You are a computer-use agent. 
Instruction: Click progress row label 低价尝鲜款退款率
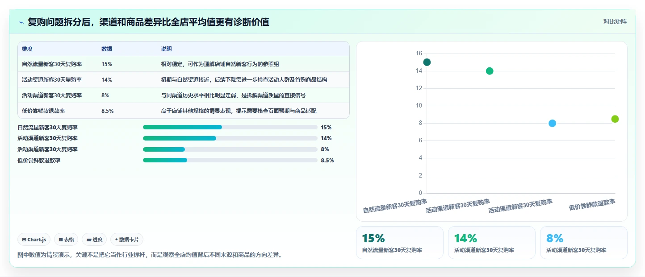39,161
